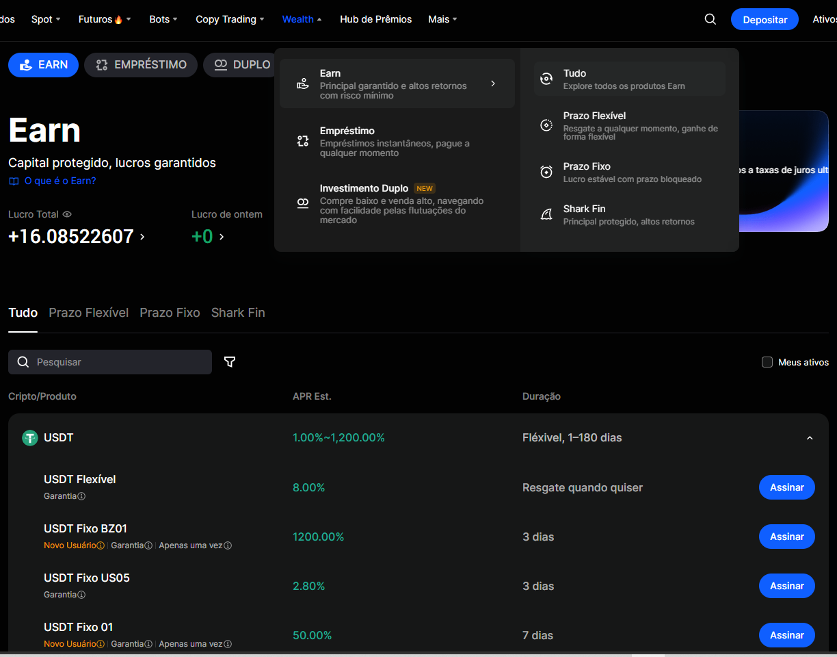Switch to the Tudo tab in product list
This screenshot has width=837, height=657.
23,313
